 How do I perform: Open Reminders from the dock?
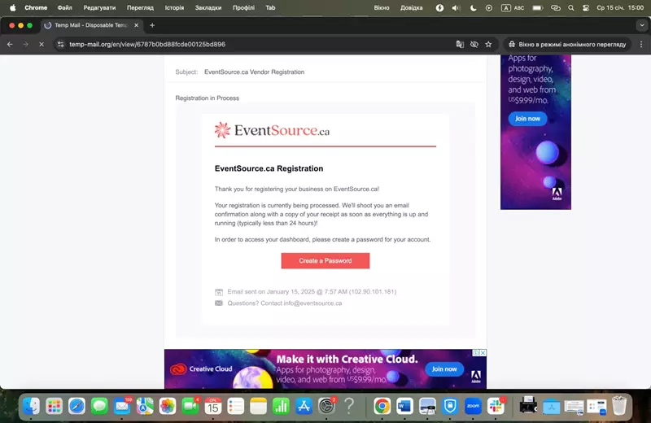tap(236, 406)
